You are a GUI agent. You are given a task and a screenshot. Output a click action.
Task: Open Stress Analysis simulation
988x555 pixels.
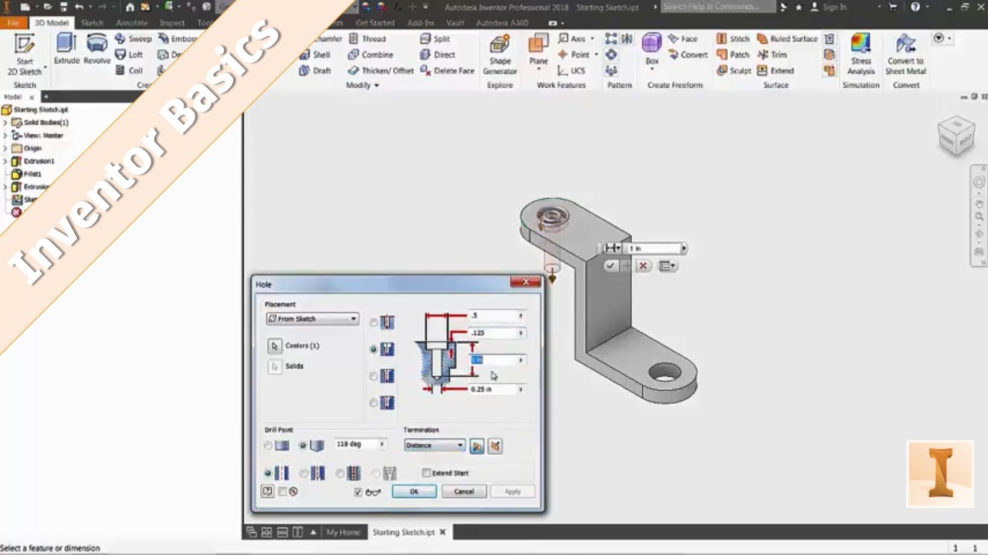861,55
